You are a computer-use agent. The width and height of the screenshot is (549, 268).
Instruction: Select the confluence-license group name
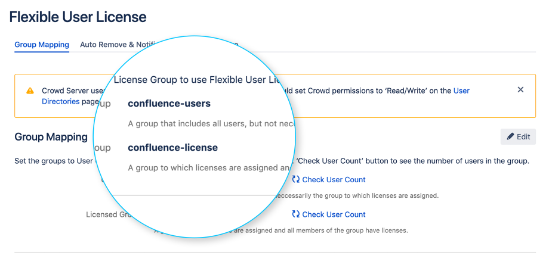(172, 148)
